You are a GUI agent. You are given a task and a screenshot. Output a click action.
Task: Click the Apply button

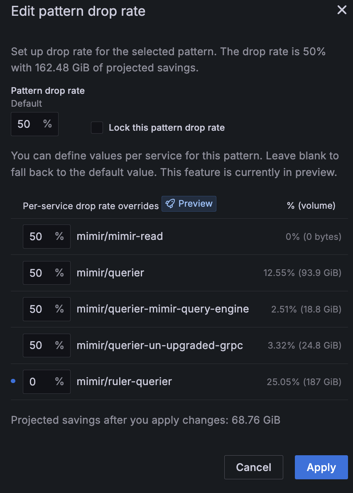coord(321,467)
